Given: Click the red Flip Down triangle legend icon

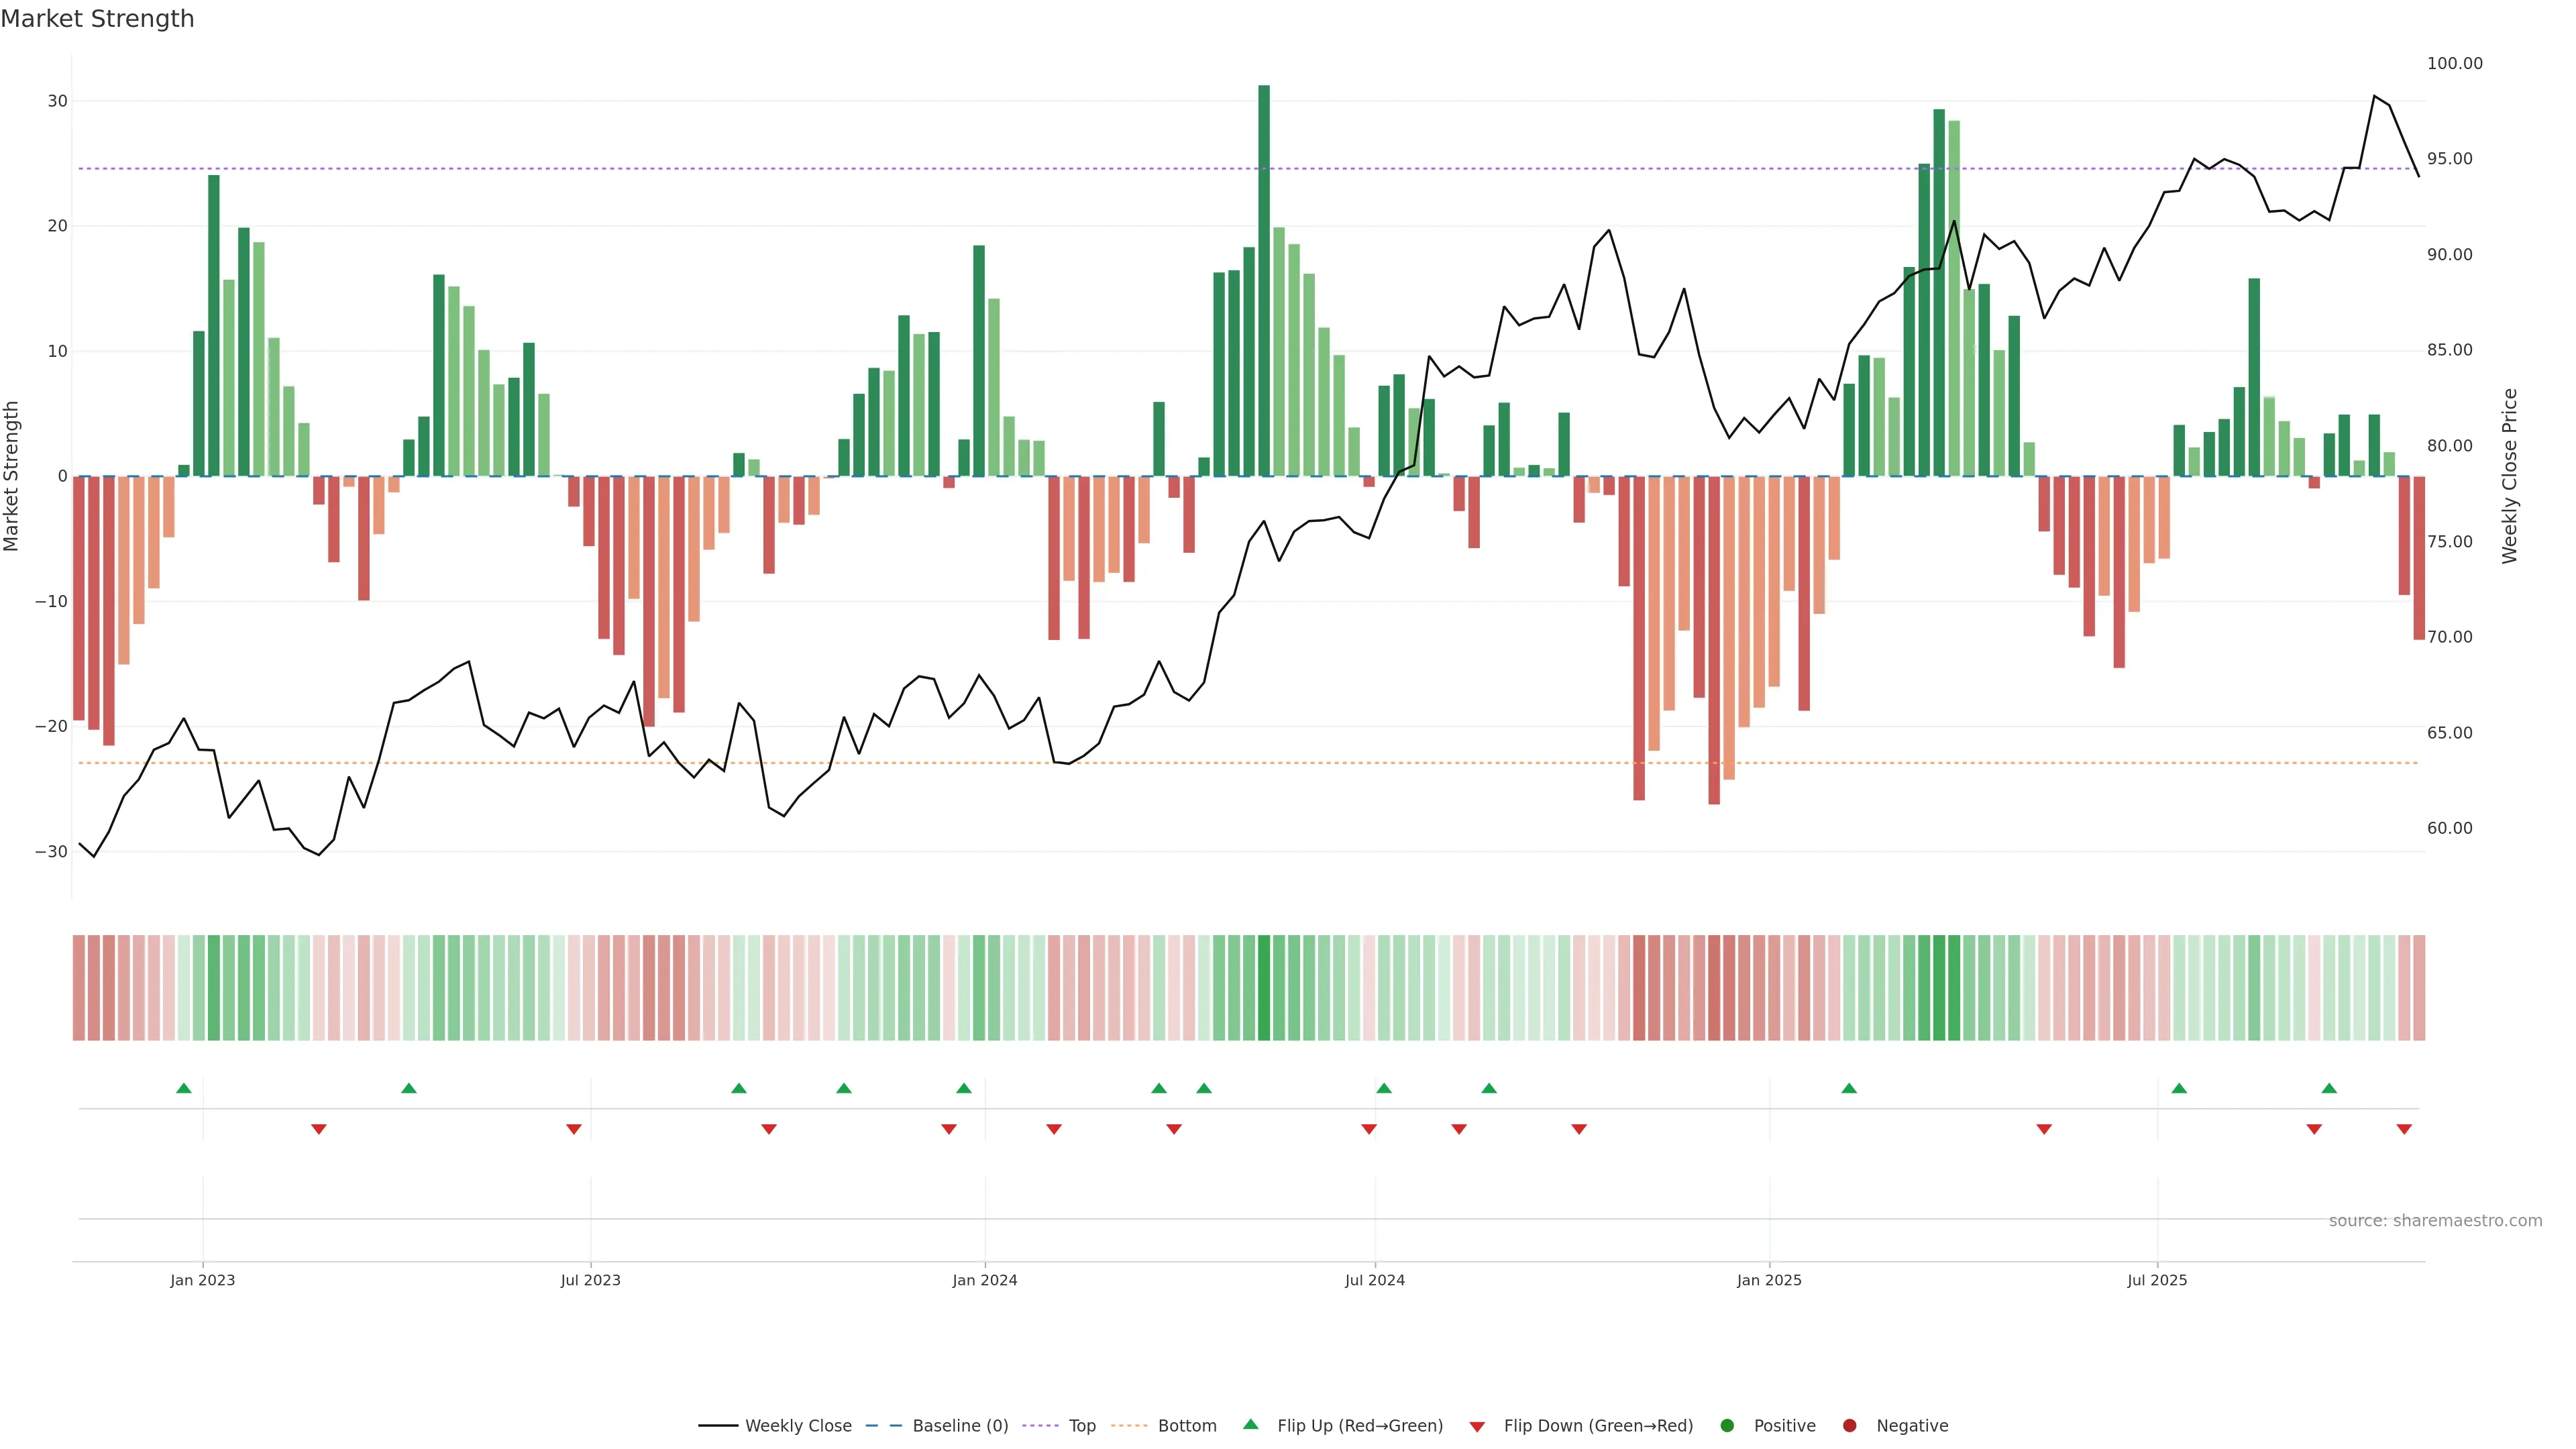Looking at the screenshot, I should (x=1477, y=1427).
